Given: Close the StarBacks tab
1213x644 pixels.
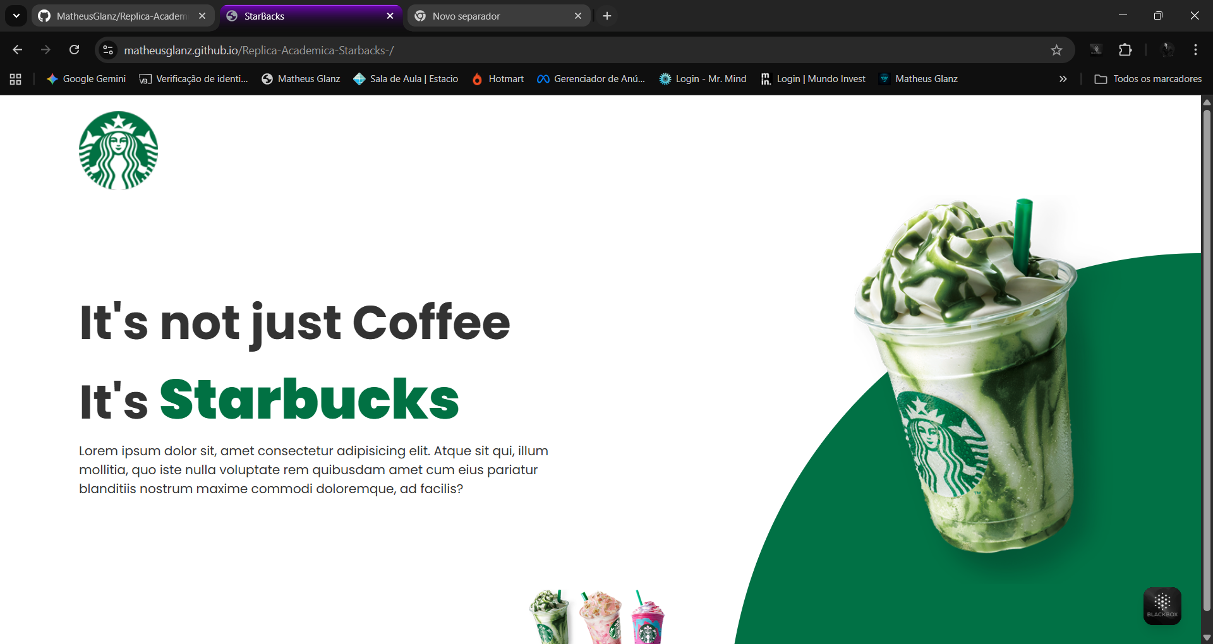Looking at the screenshot, I should (390, 16).
